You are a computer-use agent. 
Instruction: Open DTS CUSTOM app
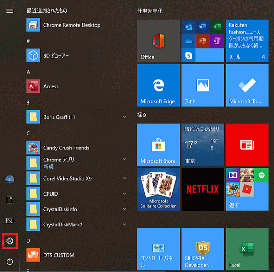(x=77, y=255)
